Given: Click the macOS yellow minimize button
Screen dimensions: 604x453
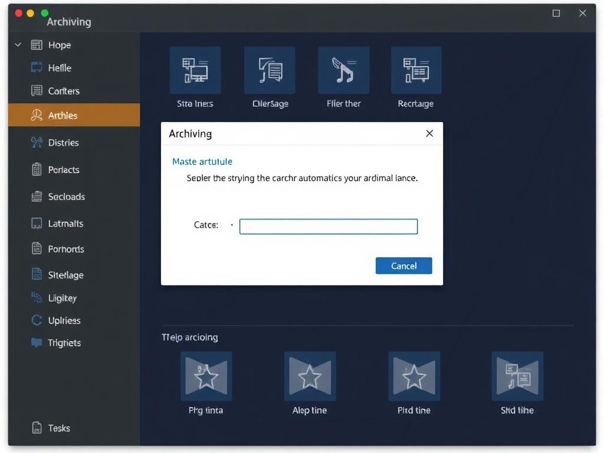Looking at the screenshot, I should point(31,13).
